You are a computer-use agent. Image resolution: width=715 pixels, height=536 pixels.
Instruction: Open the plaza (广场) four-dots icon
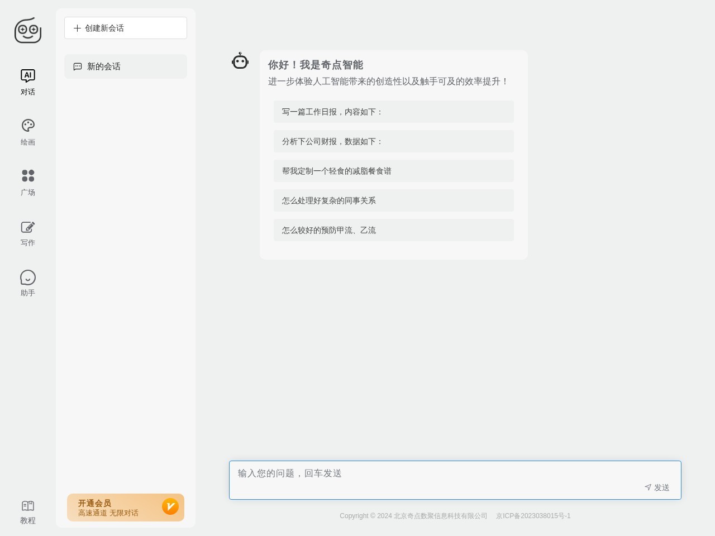pos(28,176)
